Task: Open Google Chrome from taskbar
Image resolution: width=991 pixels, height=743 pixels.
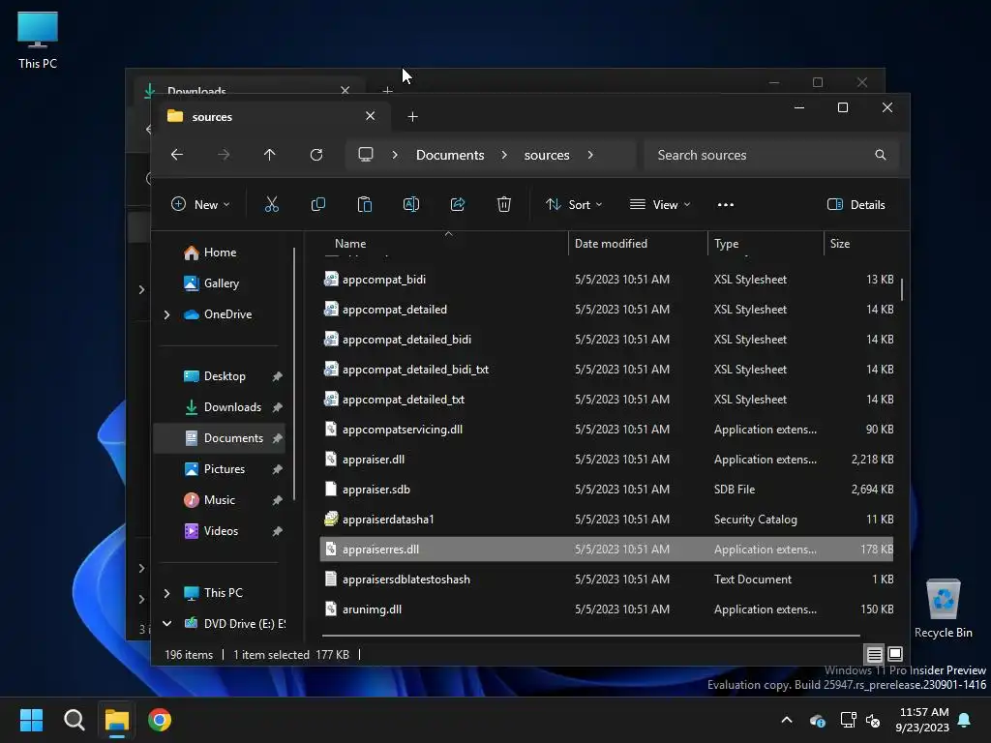Action: tap(160, 720)
